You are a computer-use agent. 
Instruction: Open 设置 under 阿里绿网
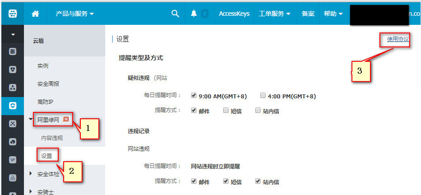pyautogui.click(x=47, y=156)
